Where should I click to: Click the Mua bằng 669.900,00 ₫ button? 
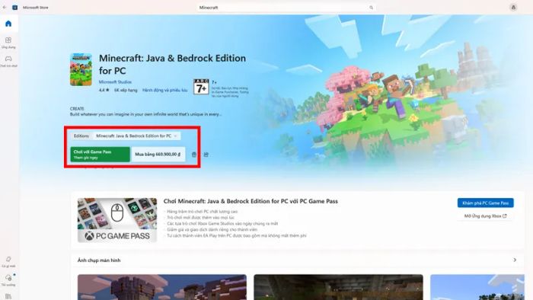click(x=158, y=155)
